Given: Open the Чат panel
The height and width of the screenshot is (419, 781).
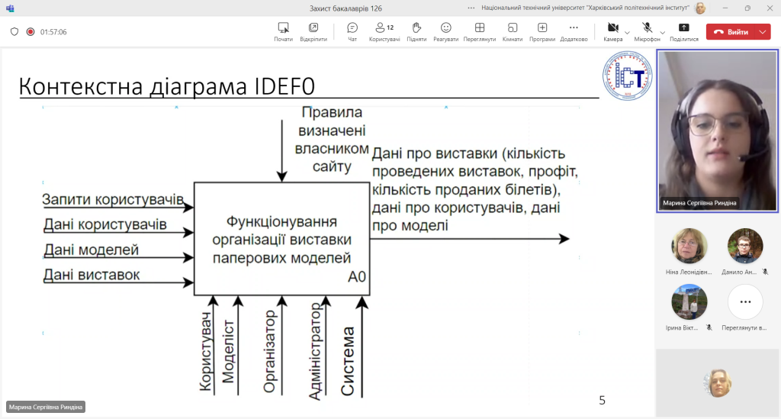Looking at the screenshot, I should coord(352,32).
